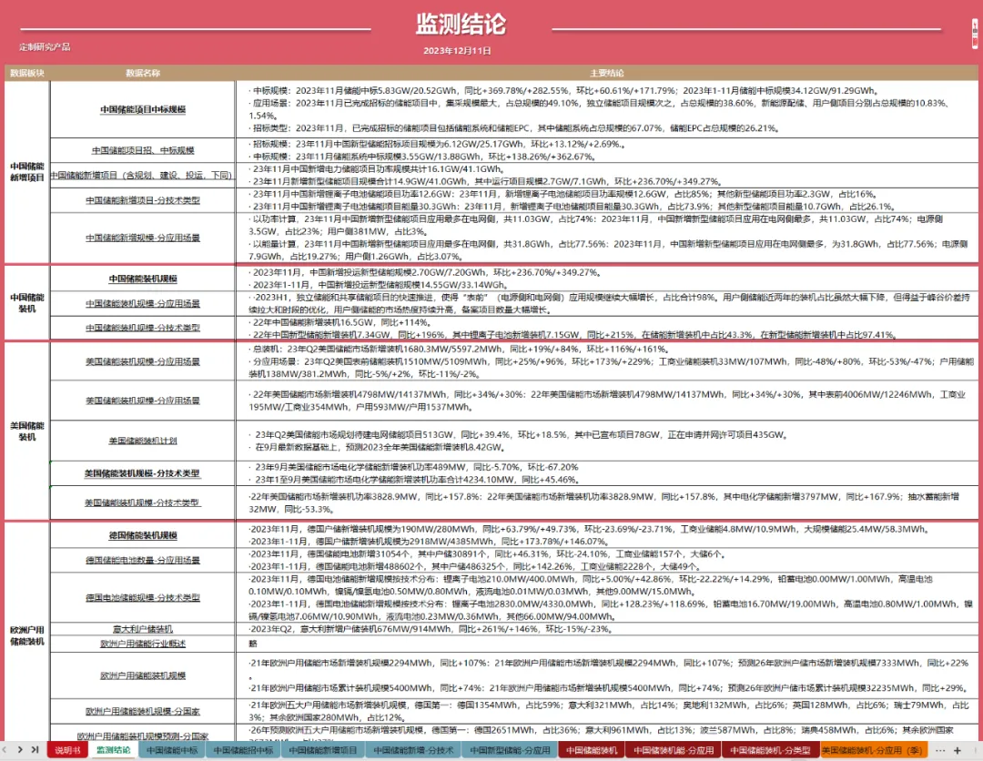Select the 数据名称 header cell
This screenshot has height=761, width=983.
tap(143, 74)
